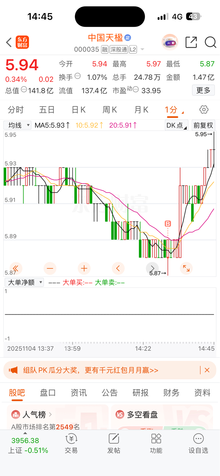Select the 盘口 tab
The height and width of the screenshot is (476, 220).
tap(48, 393)
